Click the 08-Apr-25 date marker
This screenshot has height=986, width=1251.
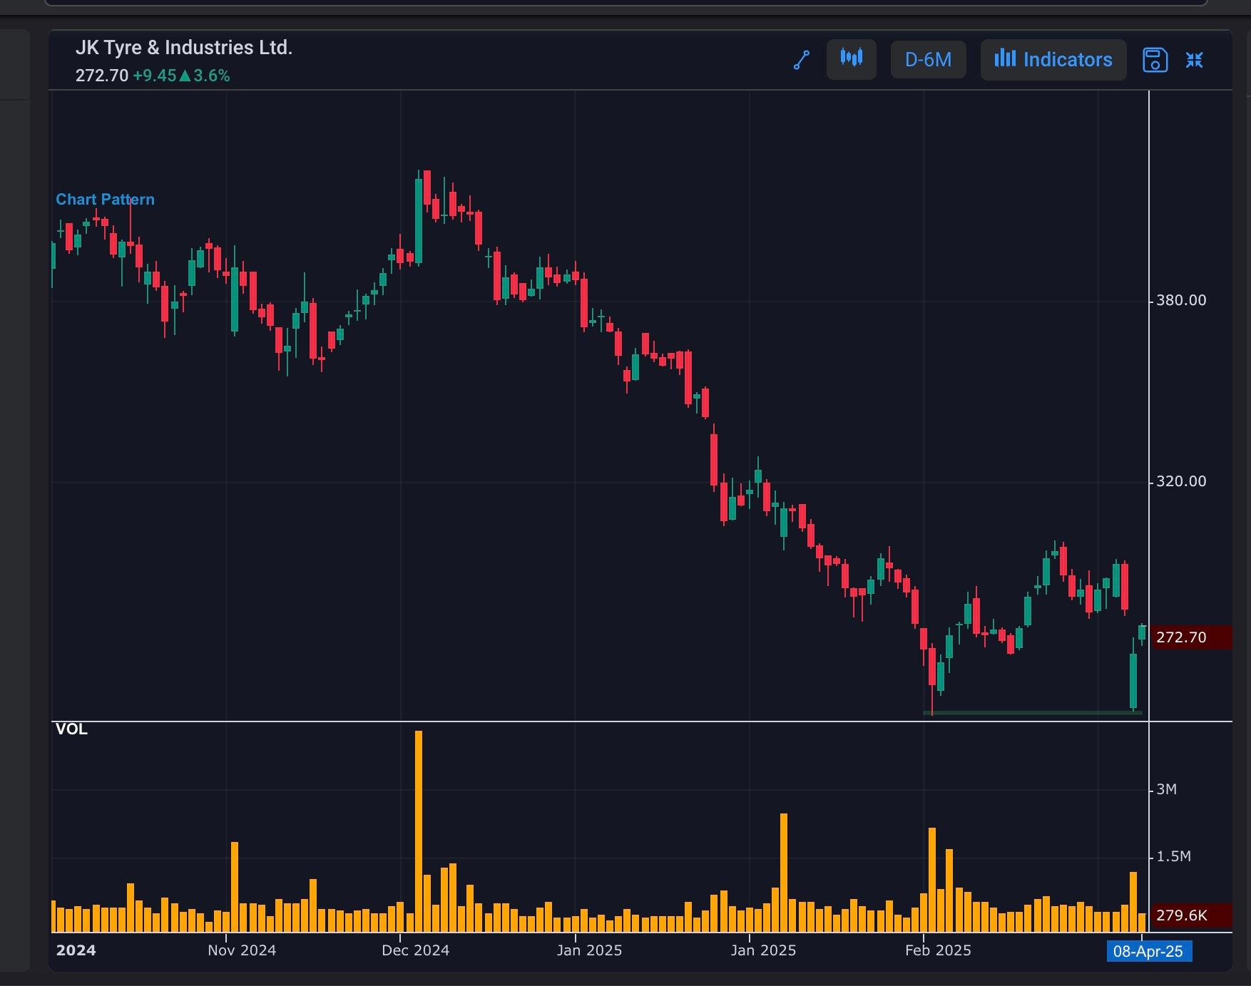click(x=1148, y=951)
